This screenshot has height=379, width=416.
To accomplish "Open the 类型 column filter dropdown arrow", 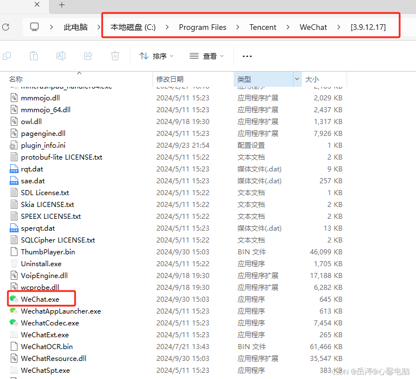I will pyautogui.click(x=297, y=79).
